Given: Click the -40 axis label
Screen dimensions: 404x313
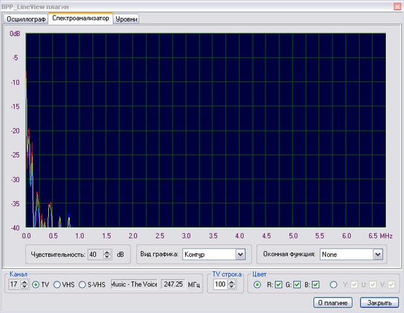Looking at the screenshot, I should click(15, 228).
